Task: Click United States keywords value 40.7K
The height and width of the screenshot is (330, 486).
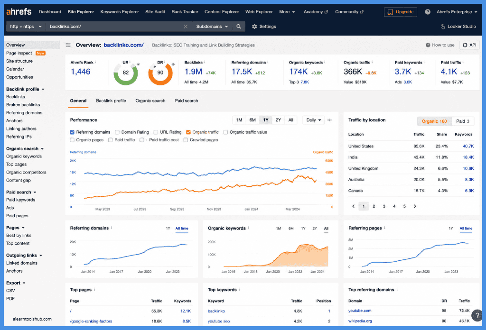Action: [468, 146]
